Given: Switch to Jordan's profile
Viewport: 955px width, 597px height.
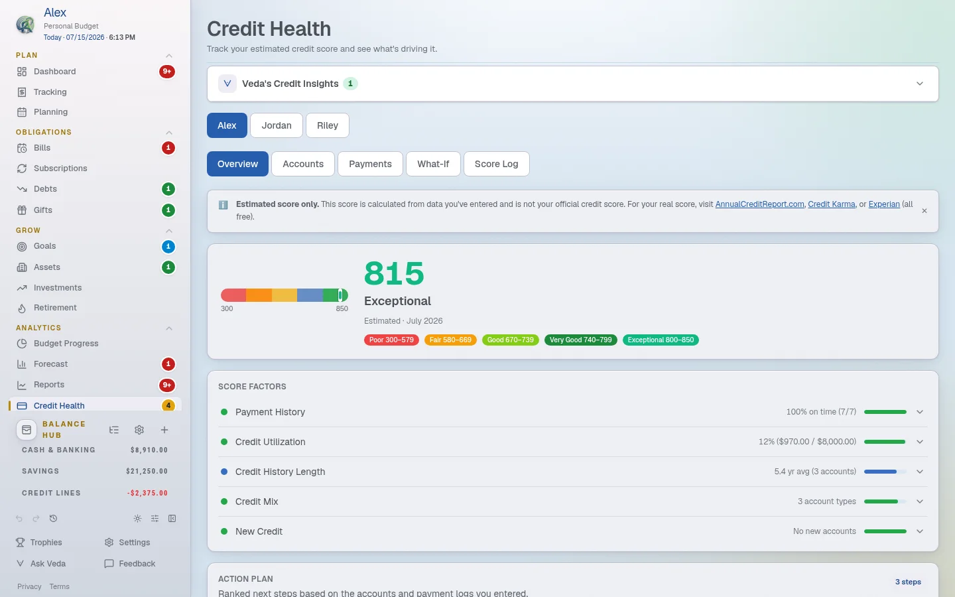Looking at the screenshot, I should [277, 125].
